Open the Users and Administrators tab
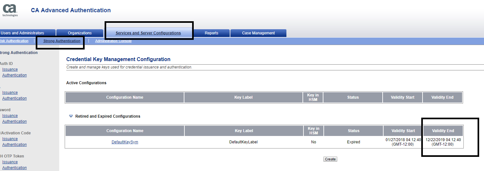484x171 pixels. [x=23, y=33]
